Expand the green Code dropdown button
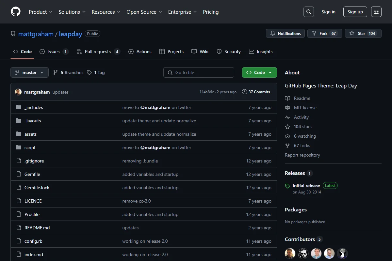Image resolution: width=392 pixels, height=261 pixels. point(259,72)
